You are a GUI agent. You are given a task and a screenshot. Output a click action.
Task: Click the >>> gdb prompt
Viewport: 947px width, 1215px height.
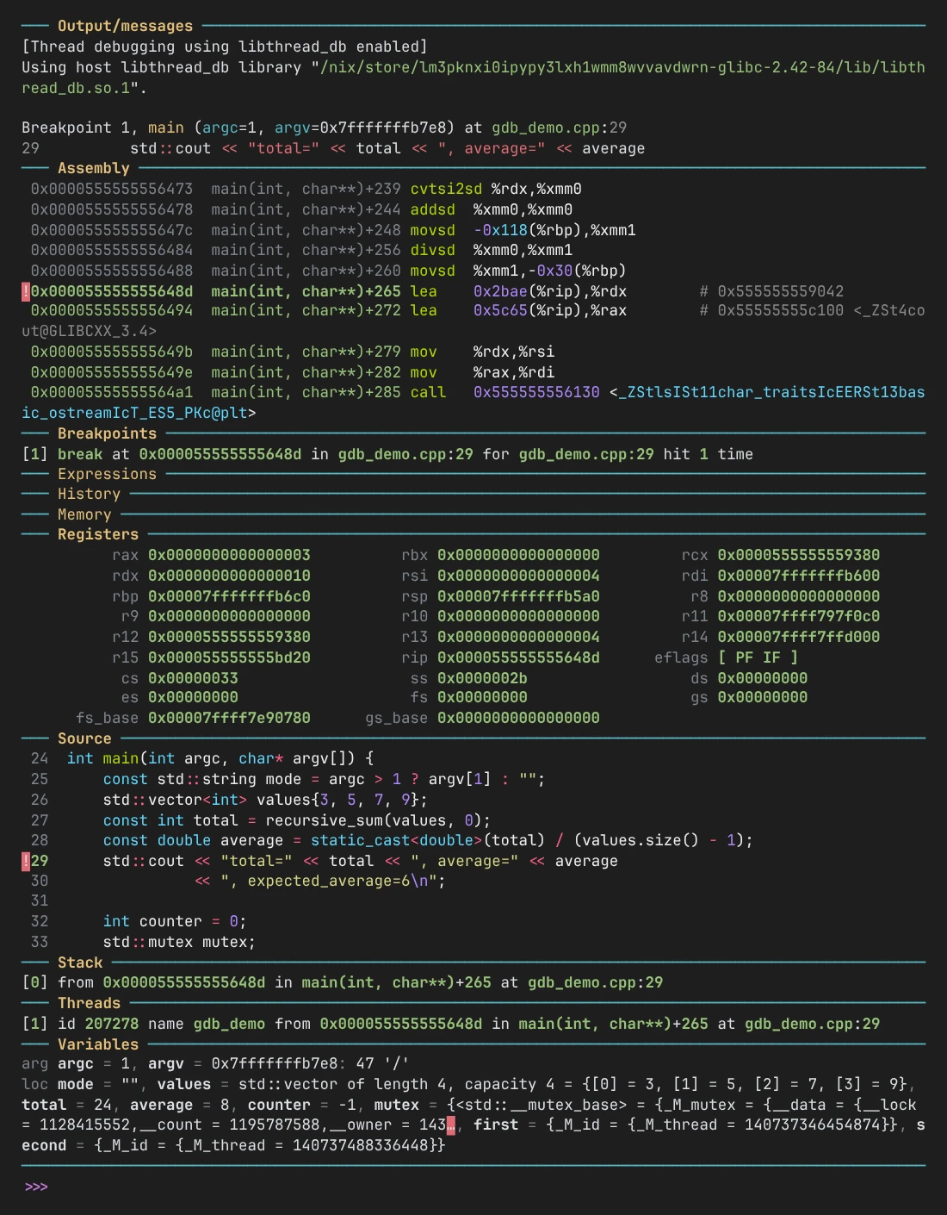coord(35,1187)
